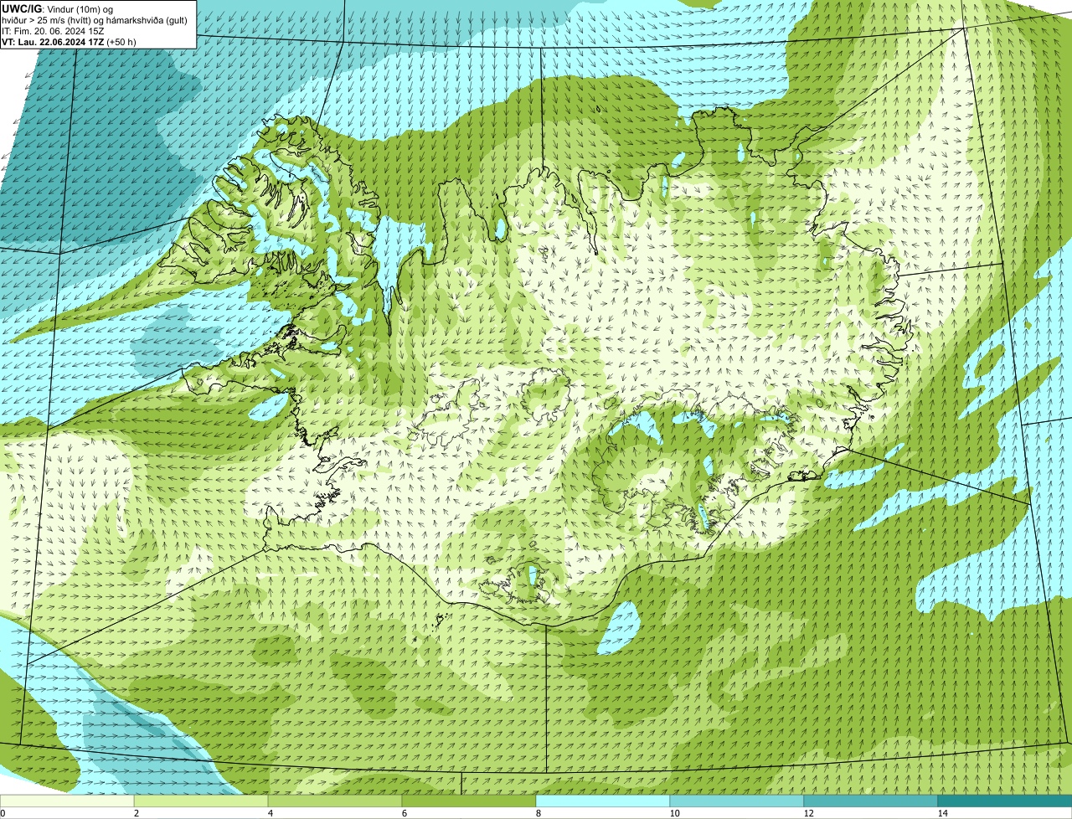Pick the 12–14 m/s teal legend swatch
This screenshot has width=1072, height=819.
point(871,801)
